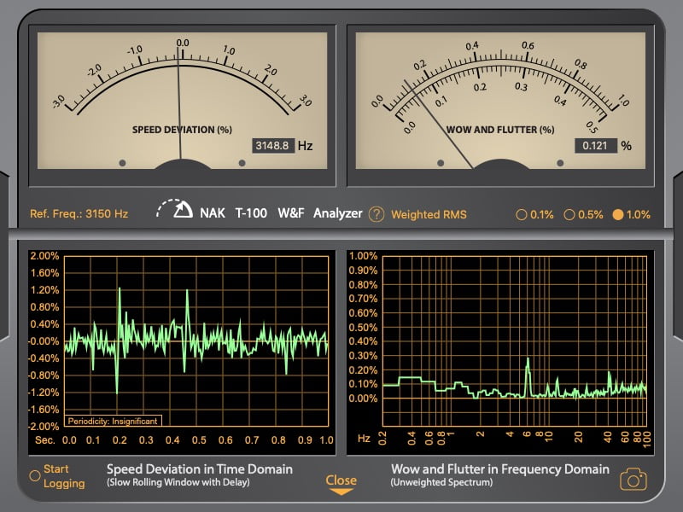683x512 pixels.
Task: Select the 1.0% range option
Action: pos(618,214)
